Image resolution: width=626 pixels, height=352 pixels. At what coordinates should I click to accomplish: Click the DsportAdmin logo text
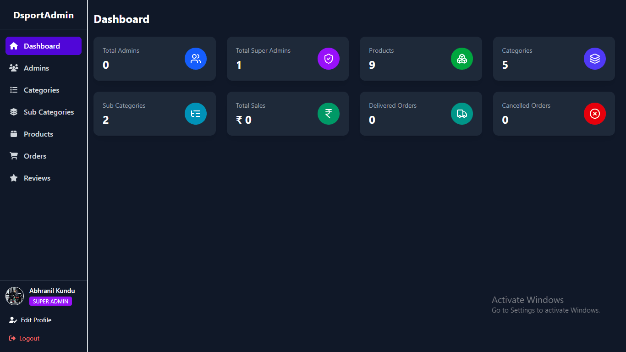(x=44, y=15)
